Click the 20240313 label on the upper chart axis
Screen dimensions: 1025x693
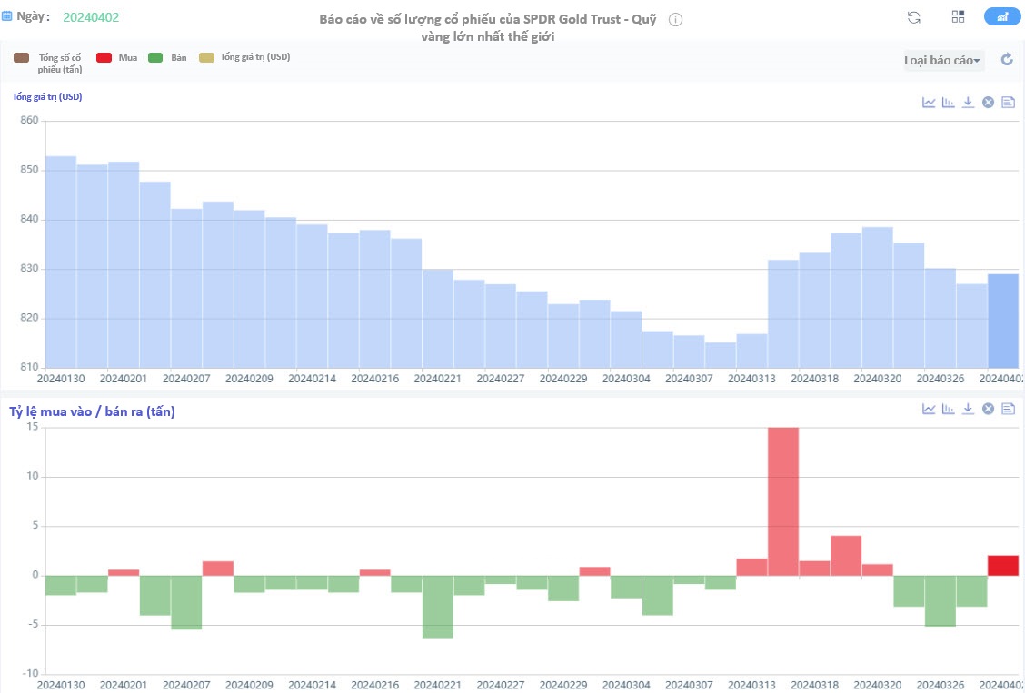(x=751, y=378)
